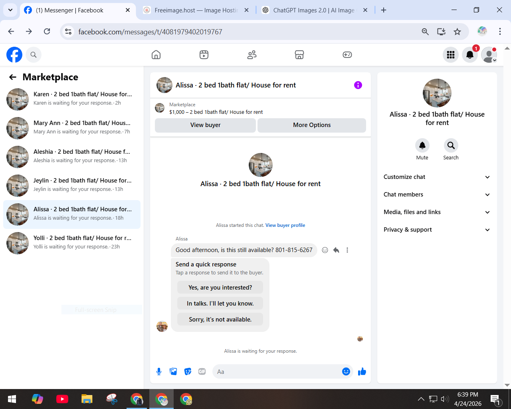
Task: Choose a GIF from composer
Action: [x=202, y=371]
